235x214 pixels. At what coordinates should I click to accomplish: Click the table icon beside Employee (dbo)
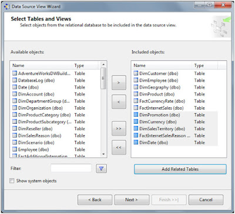pos(15,150)
